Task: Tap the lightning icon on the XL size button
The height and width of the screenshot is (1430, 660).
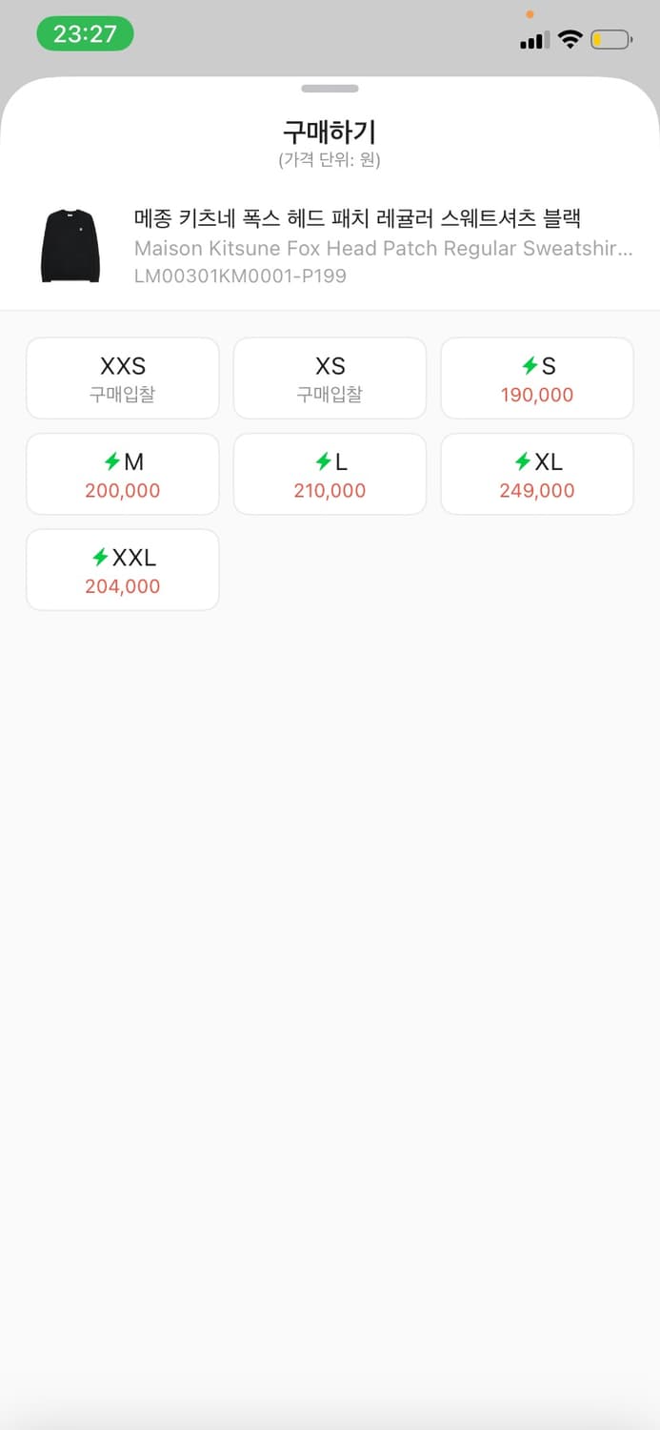Action: point(522,461)
